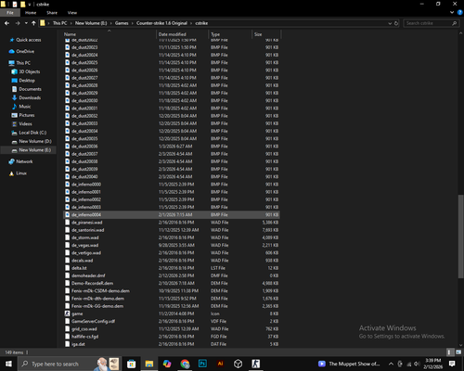Expand the ribbon with the chevron
This screenshot has height=371, width=464.
click(x=452, y=12)
